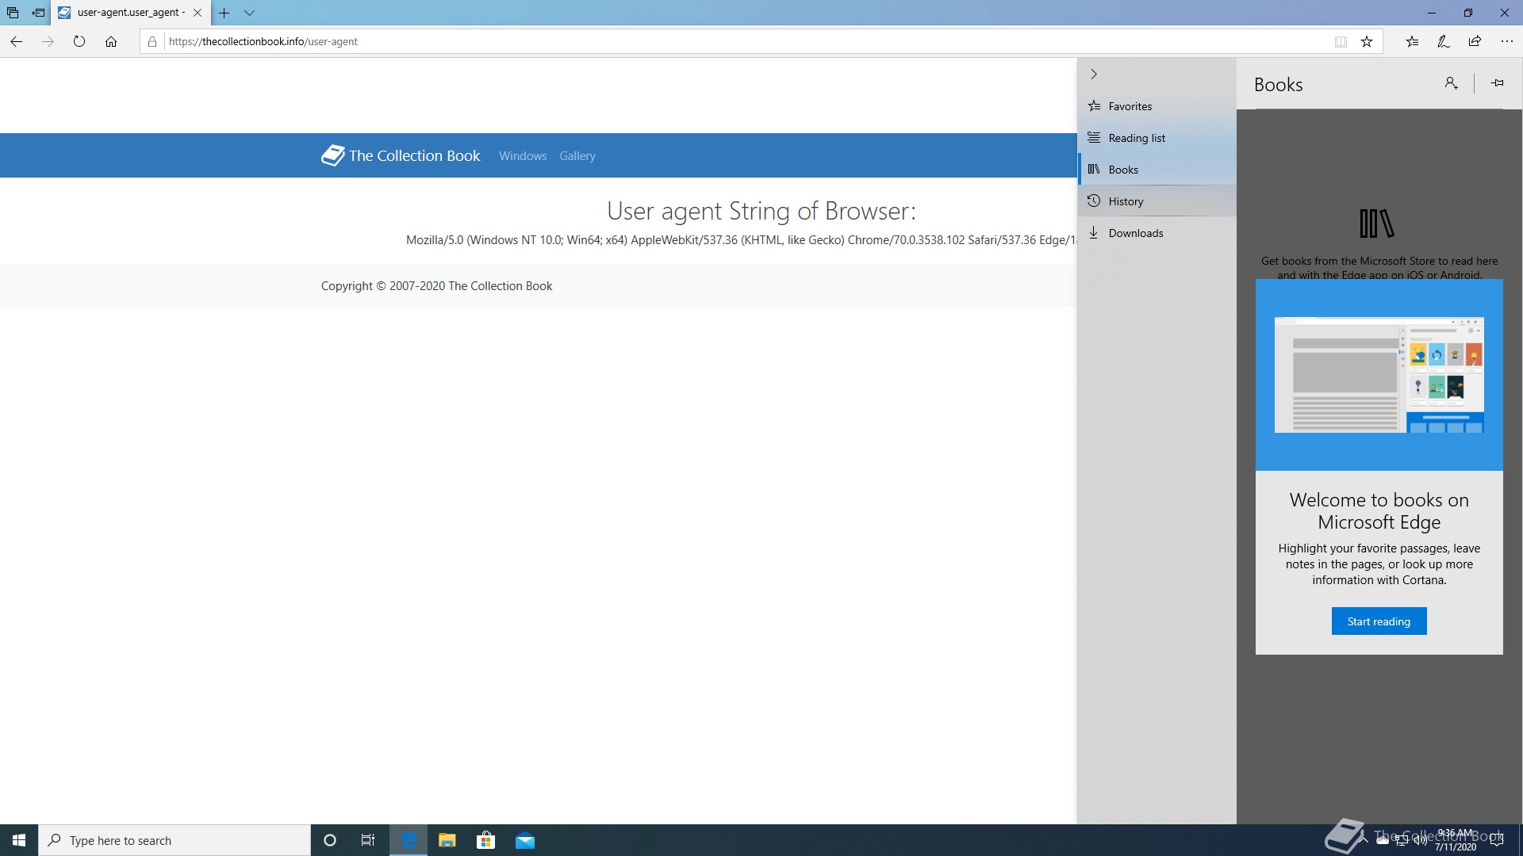
Task: Open Reading list in the hub
Action: click(x=1157, y=138)
